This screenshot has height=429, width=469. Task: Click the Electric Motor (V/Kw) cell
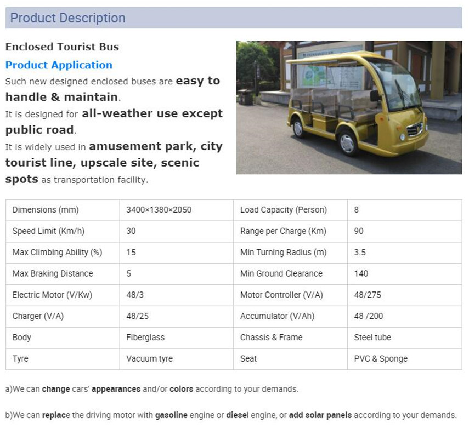(x=63, y=295)
